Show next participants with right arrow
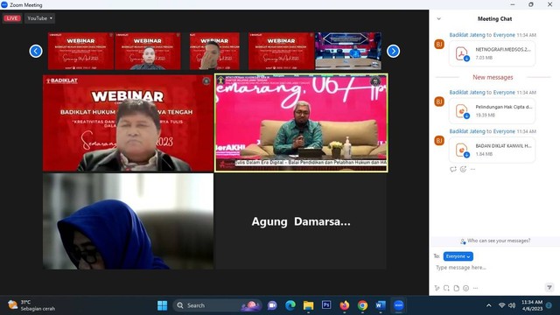 393,51
